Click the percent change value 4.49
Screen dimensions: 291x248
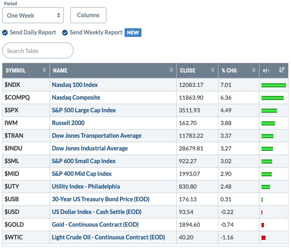click(226, 110)
